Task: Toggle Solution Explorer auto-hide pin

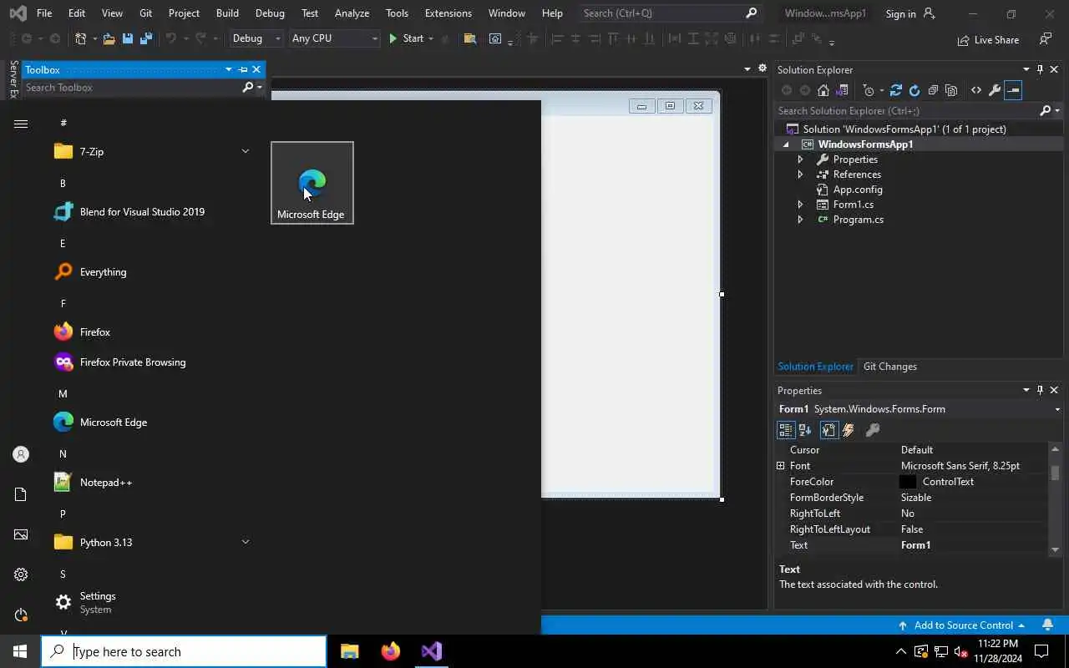Action: click(1040, 69)
